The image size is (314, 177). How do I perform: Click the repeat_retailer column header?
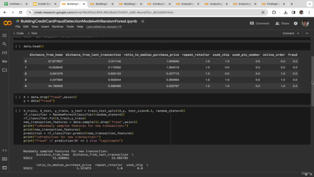(196, 55)
